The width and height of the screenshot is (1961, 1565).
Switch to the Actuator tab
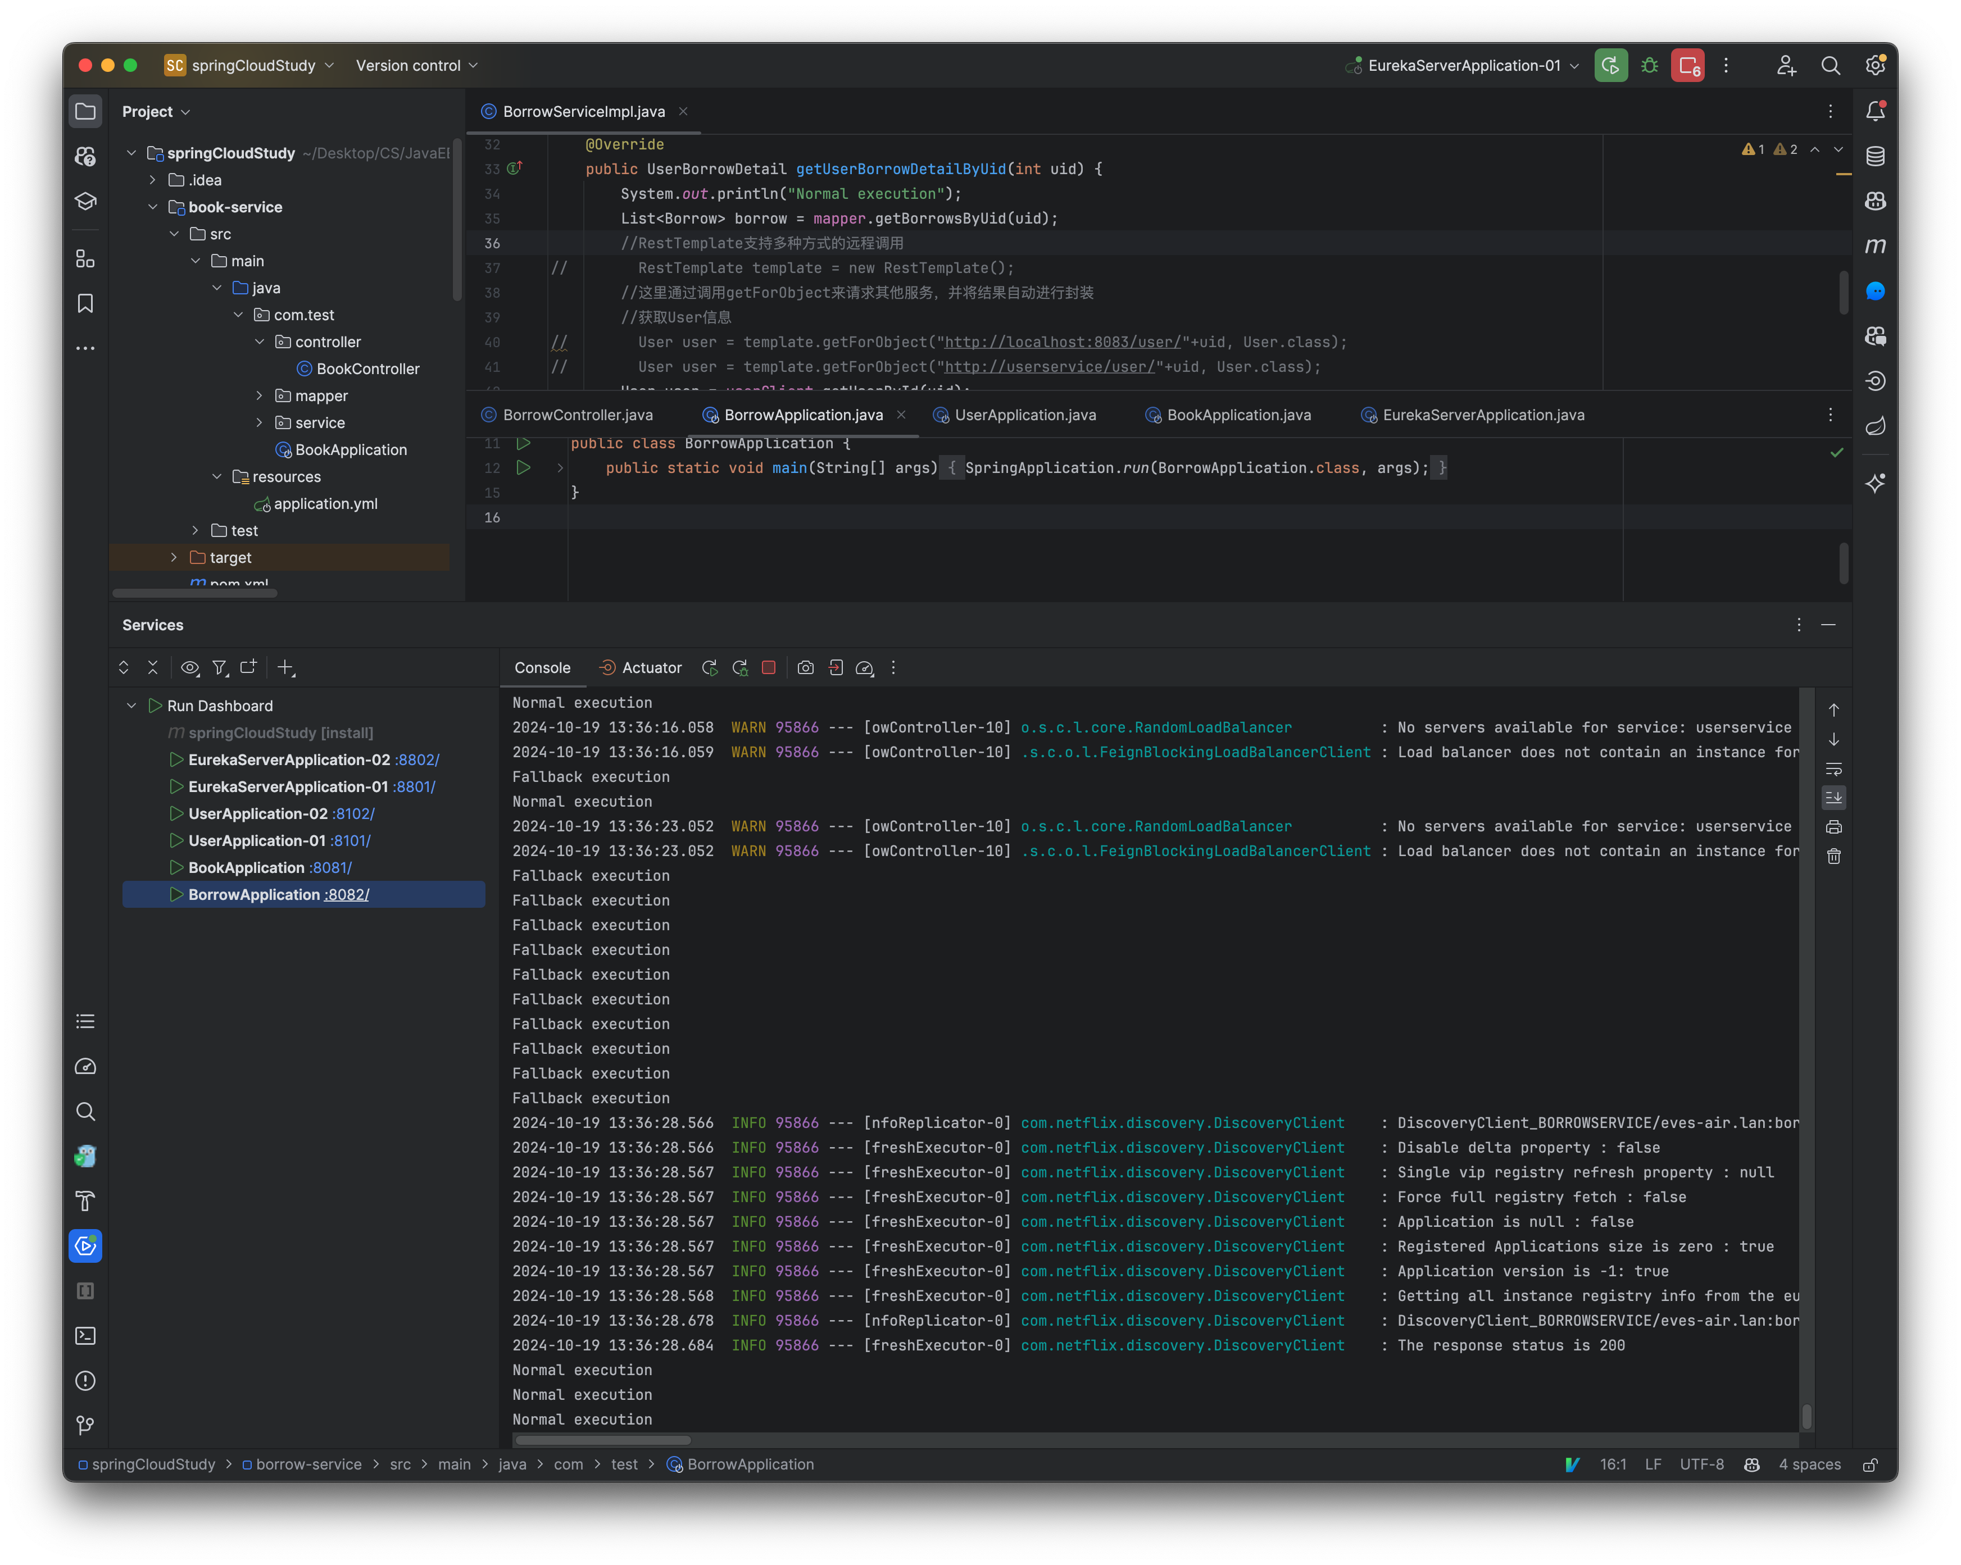point(641,667)
